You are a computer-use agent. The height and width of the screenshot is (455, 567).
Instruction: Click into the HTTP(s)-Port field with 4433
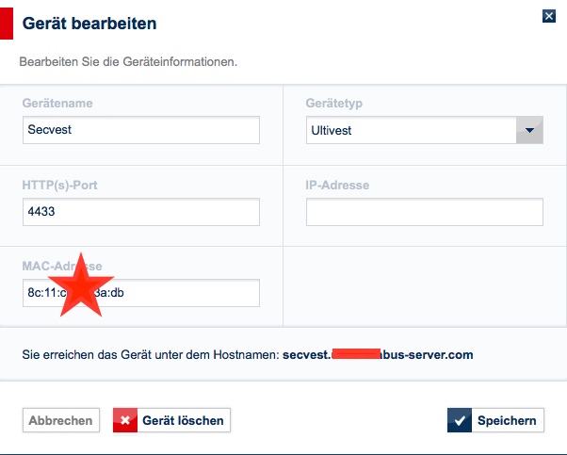coord(140,212)
